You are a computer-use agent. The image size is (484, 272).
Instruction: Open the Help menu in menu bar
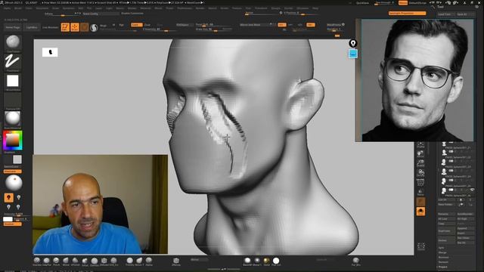tap(315, 8)
